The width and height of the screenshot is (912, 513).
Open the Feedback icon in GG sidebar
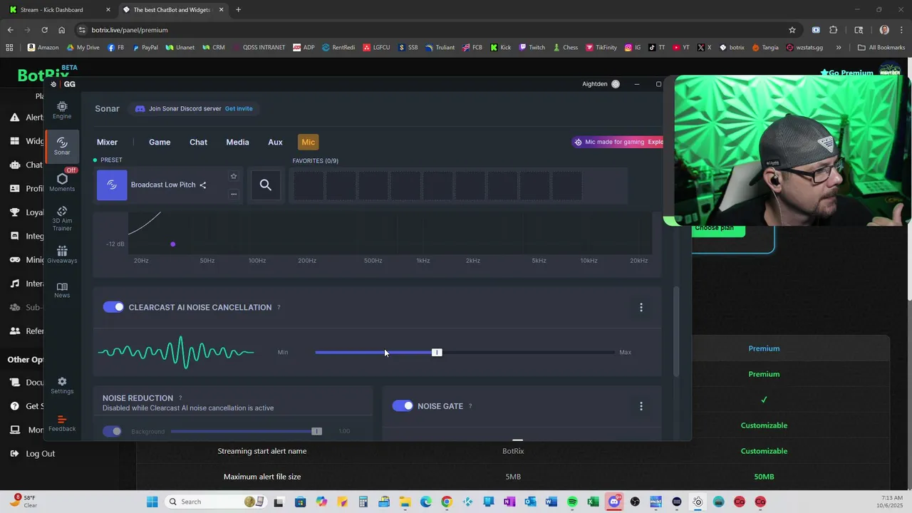tap(62, 423)
